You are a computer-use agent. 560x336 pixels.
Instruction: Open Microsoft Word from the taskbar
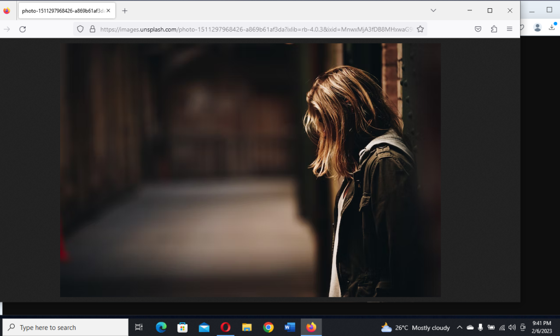290,327
